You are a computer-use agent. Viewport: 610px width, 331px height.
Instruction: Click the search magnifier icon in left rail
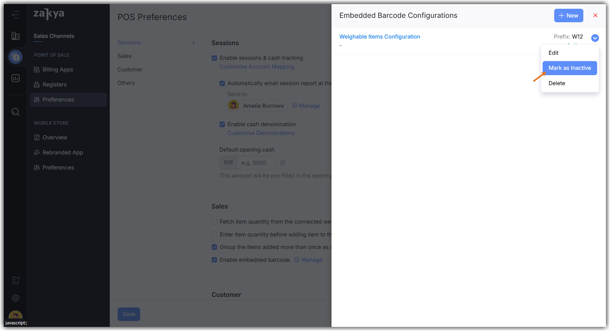15,112
